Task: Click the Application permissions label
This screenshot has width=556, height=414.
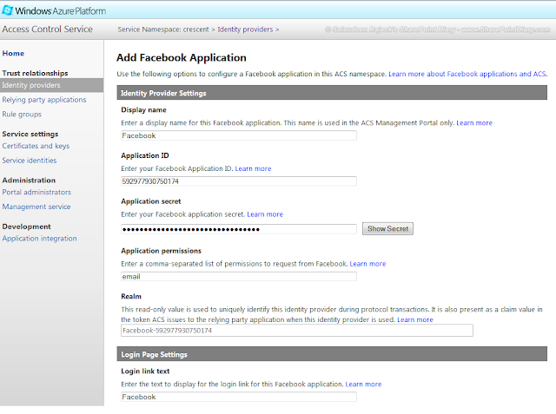Action: tap(161, 251)
